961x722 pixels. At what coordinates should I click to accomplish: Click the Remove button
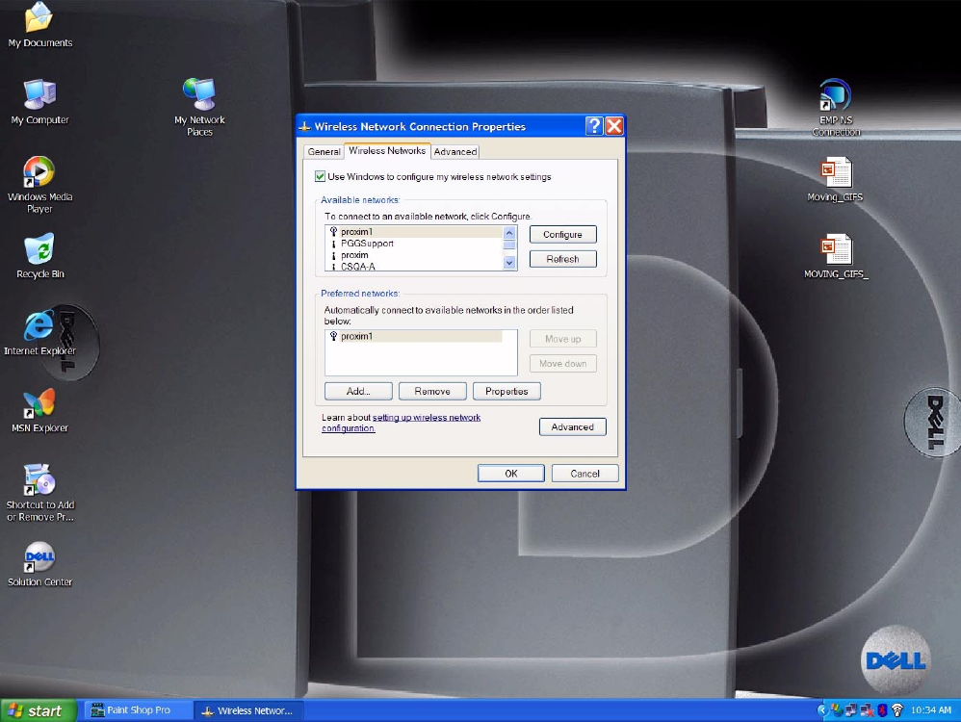(432, 391)
